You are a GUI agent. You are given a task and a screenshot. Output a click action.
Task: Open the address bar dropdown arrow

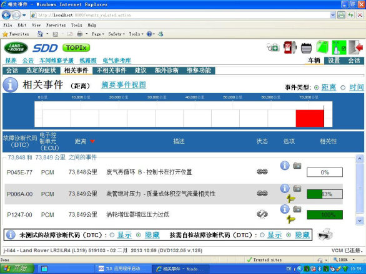pos(333,15)
